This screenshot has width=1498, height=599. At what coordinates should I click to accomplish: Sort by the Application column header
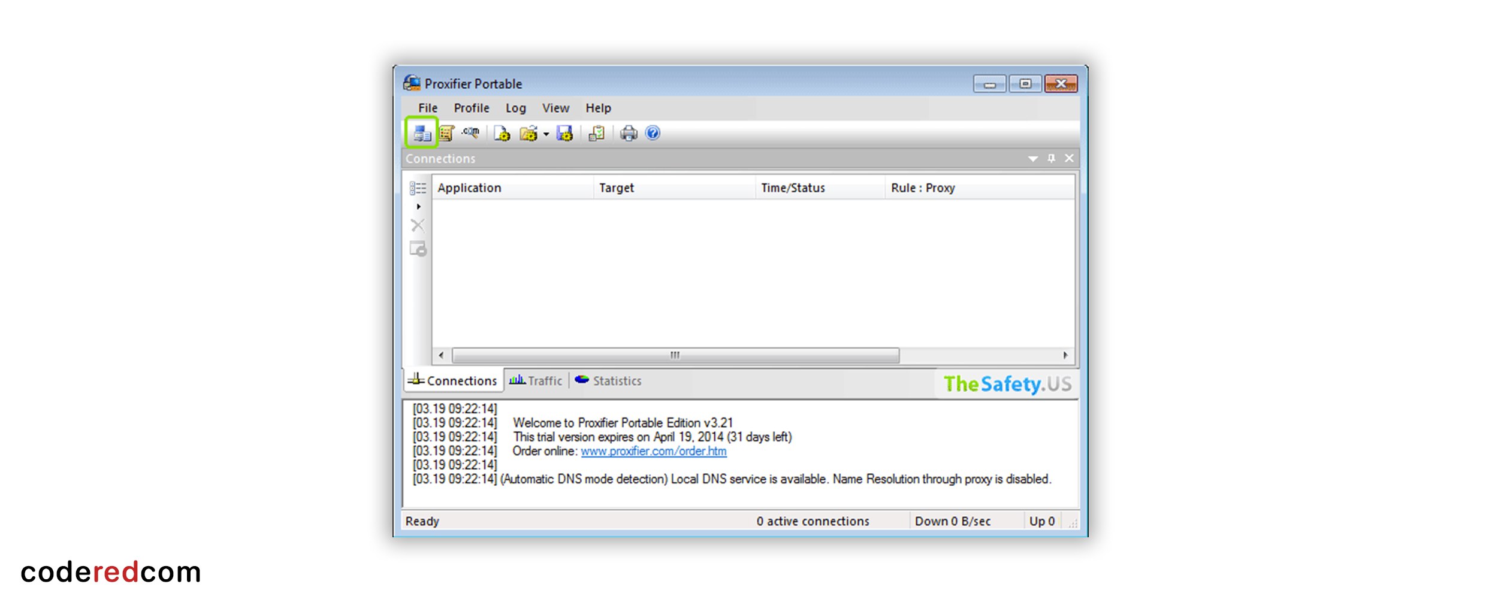coord(512,188)
